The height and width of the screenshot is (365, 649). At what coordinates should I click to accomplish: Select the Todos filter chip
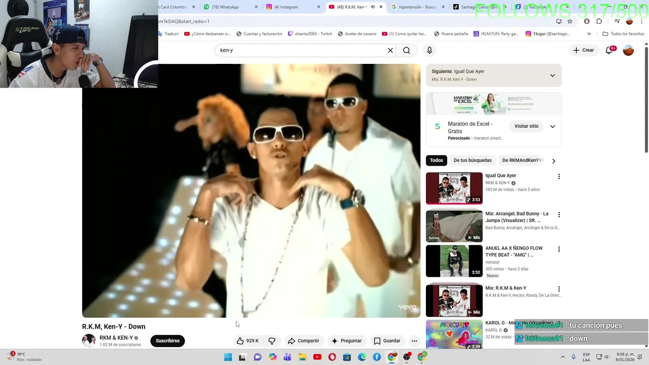[437, 160]
